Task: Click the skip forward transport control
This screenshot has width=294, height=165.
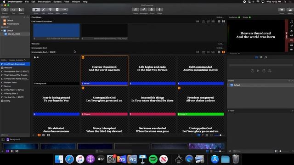Action: [264, 71]
